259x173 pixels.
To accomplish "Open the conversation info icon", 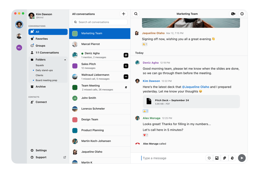I will point(242,14).
